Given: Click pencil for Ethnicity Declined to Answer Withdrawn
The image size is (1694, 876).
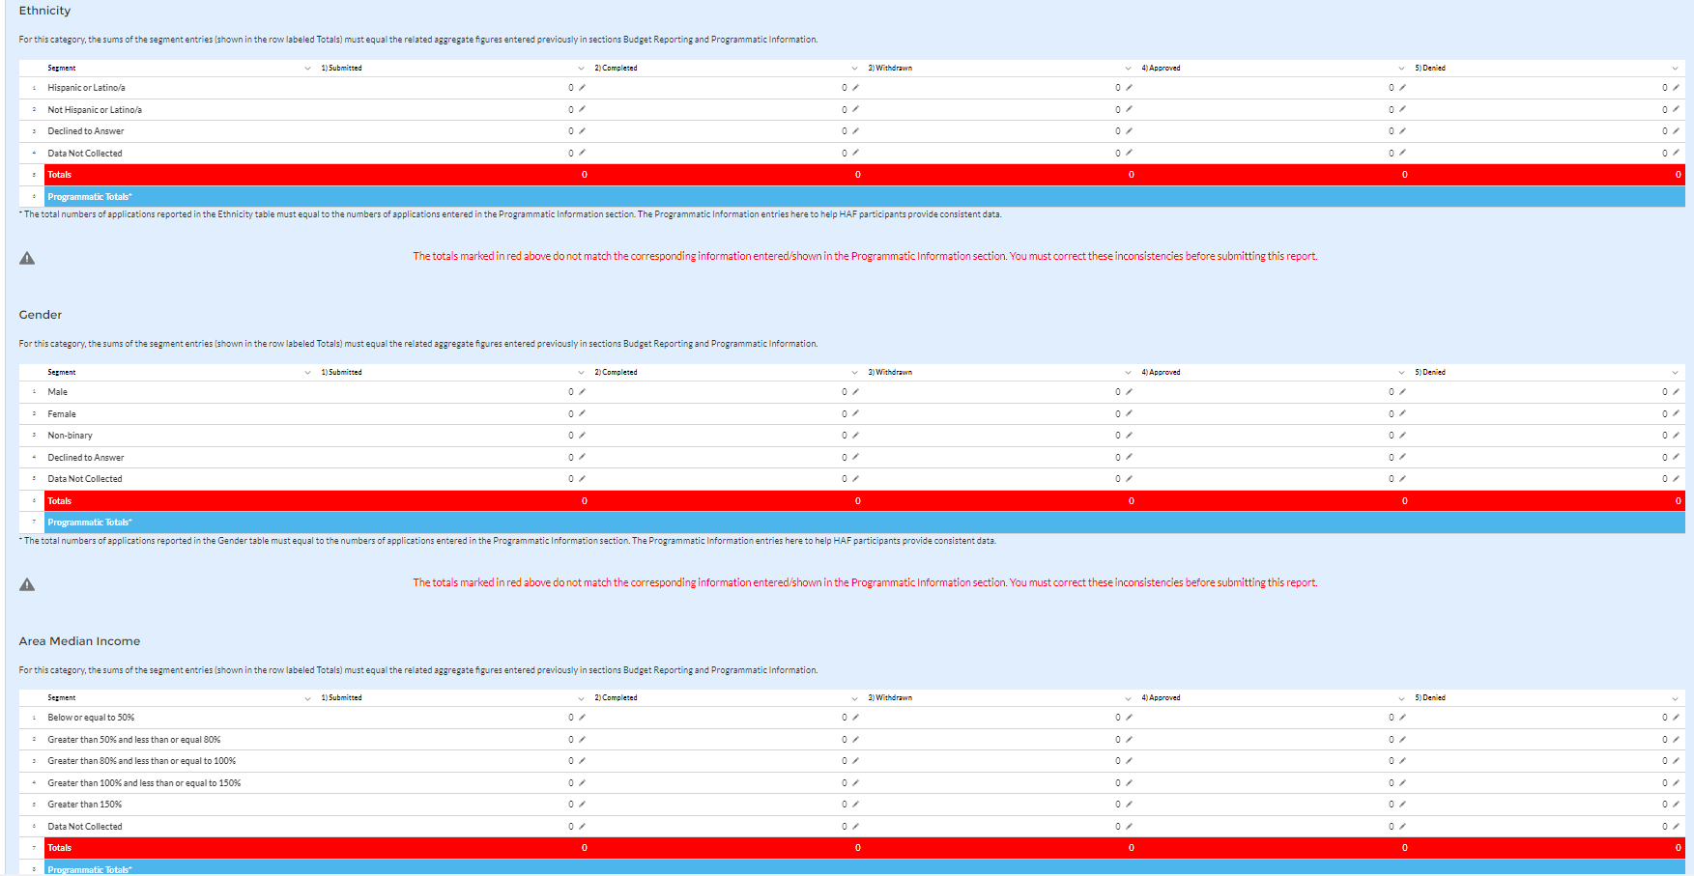Looking at the screenshot, I should (1129, 131).
